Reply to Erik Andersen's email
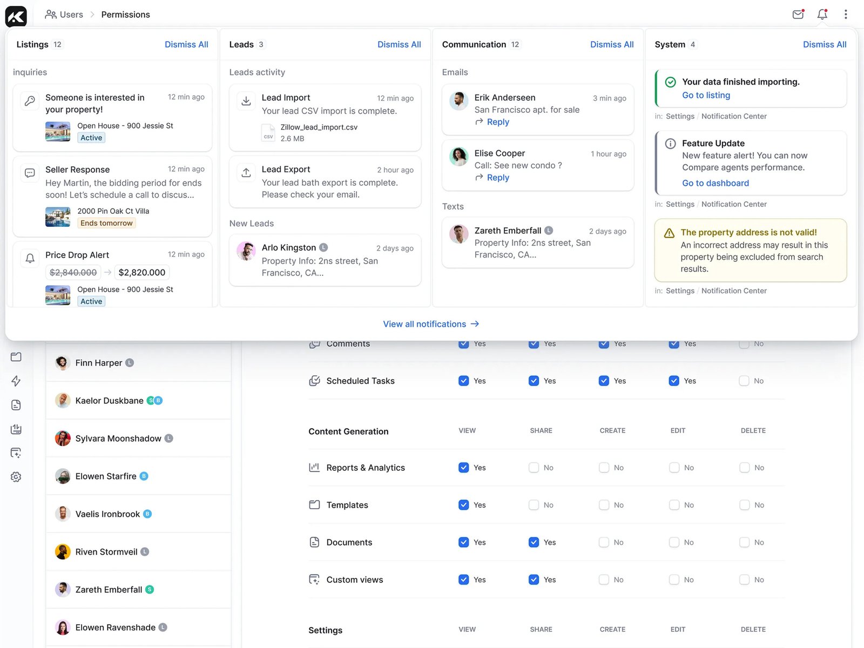864x648 pixels. [497, 122]
